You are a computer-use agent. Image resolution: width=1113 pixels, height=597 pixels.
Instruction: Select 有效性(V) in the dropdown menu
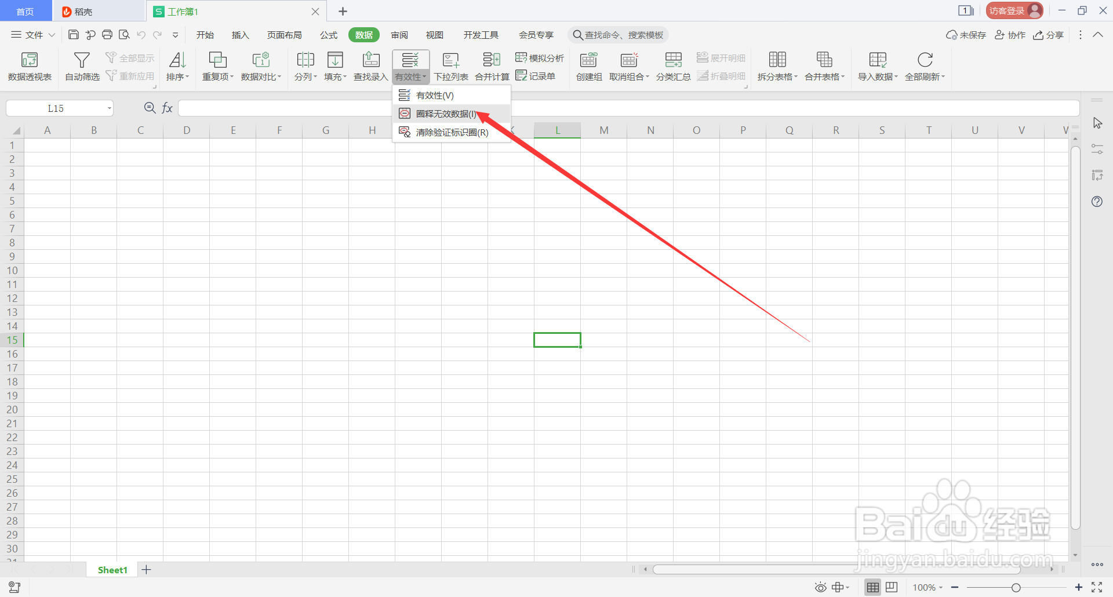click(452, 95)
